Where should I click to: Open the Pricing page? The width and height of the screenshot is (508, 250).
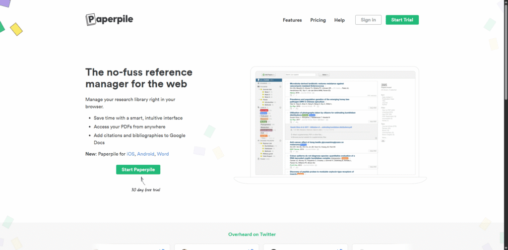318,20
